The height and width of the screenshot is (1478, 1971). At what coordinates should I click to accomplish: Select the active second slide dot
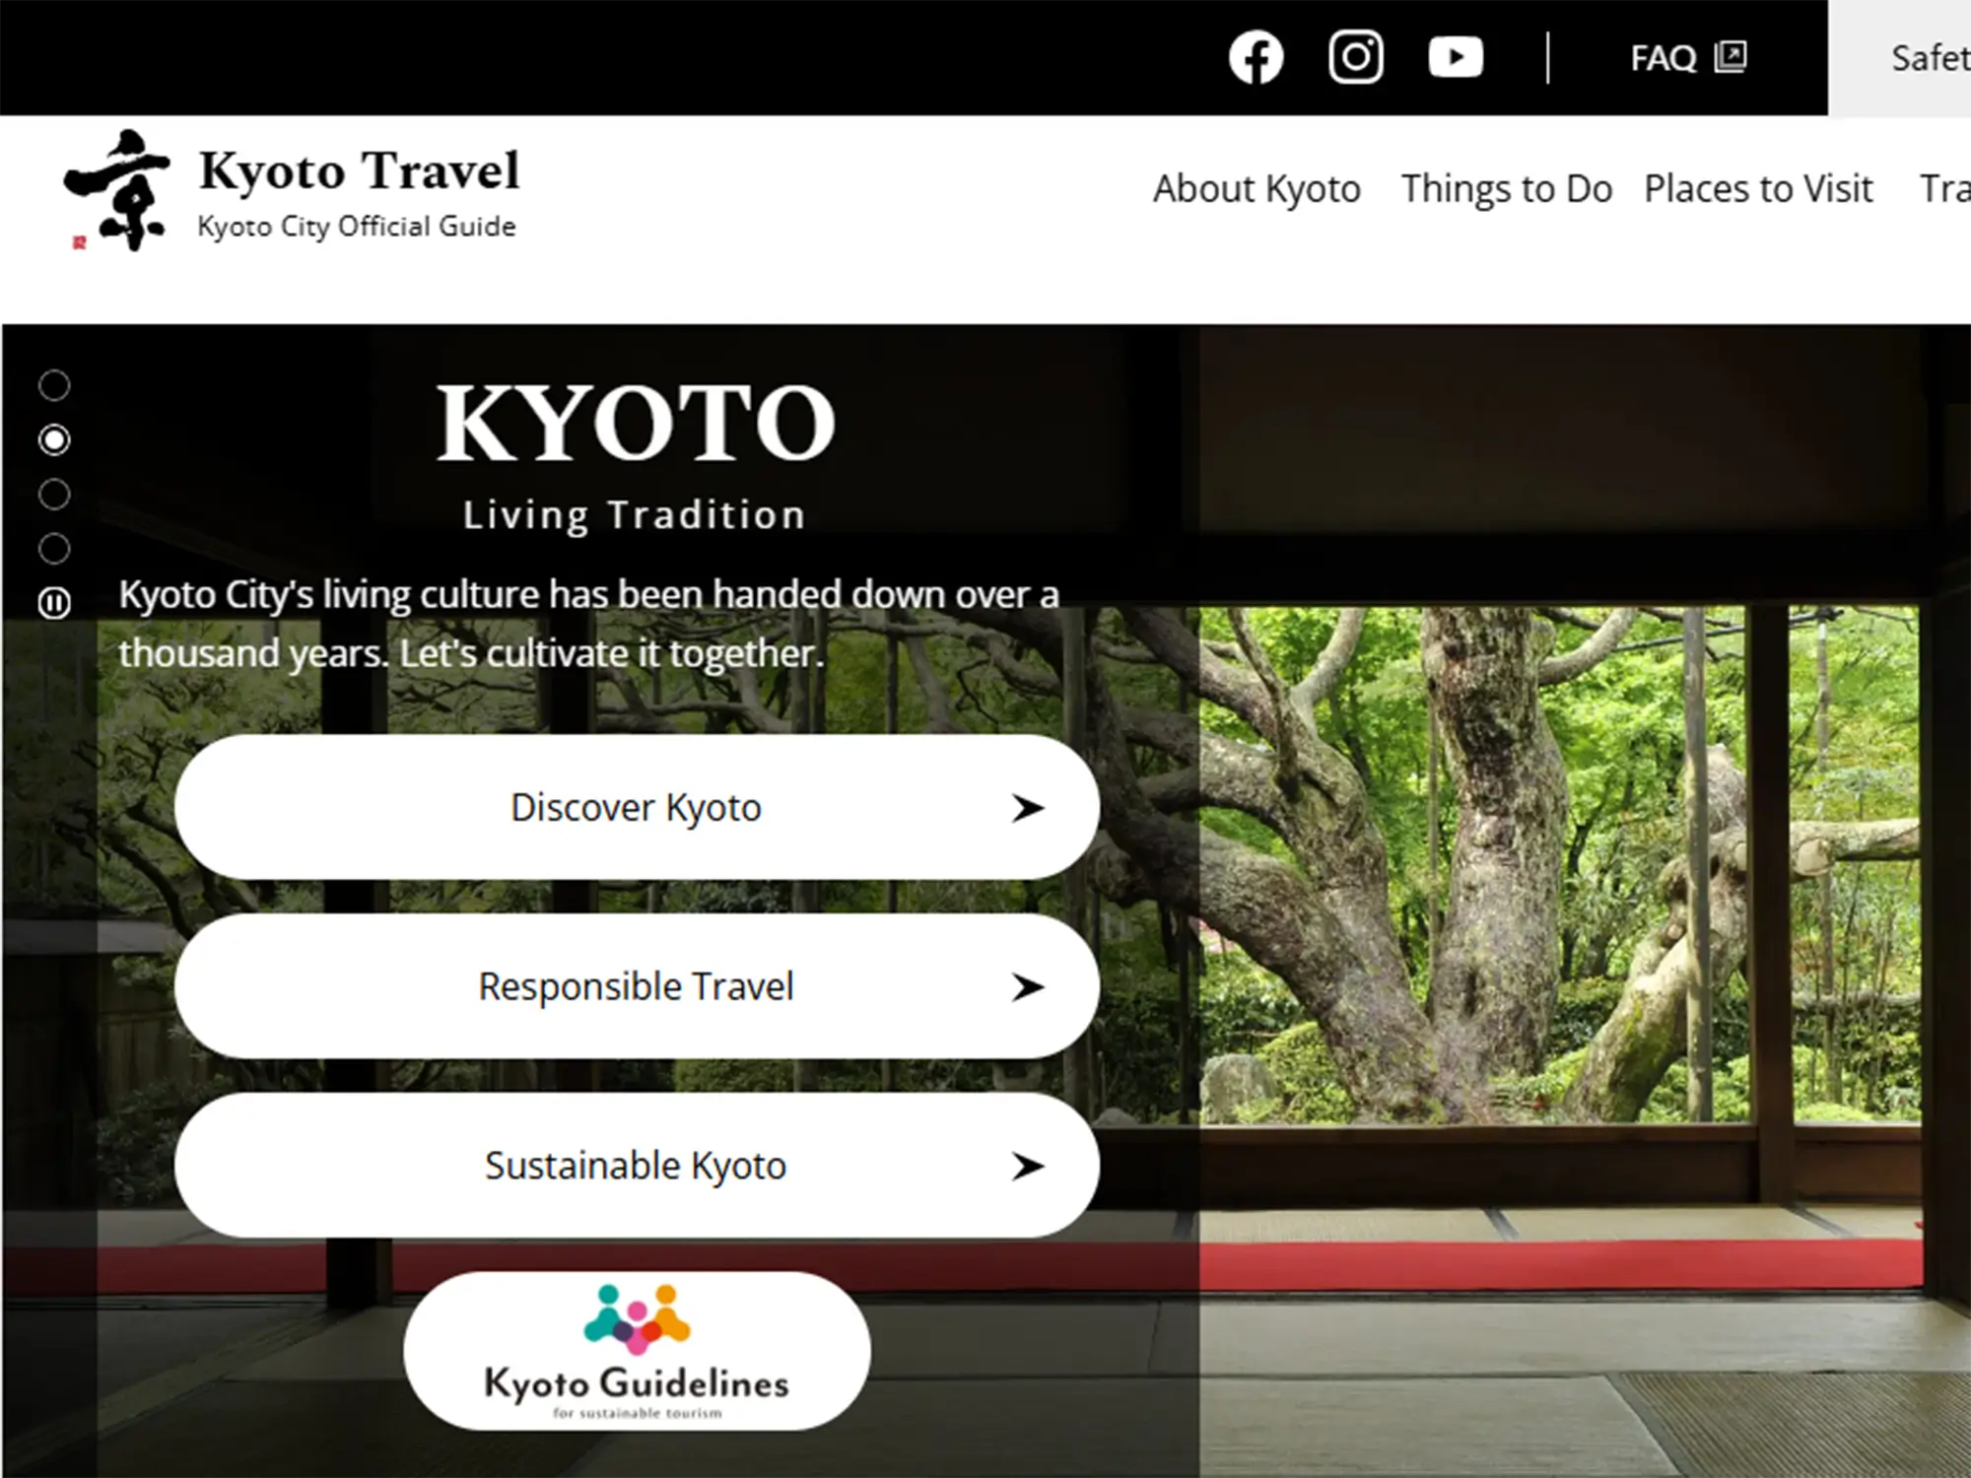tap(54, 439)
